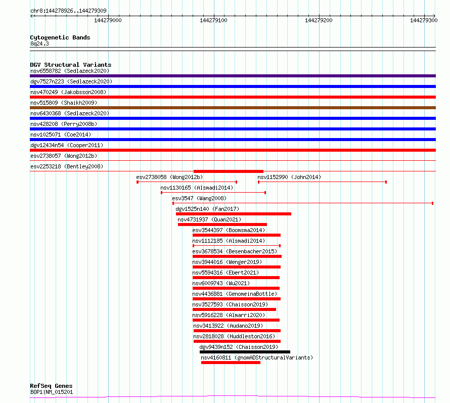This screenshot has height=403, width=450.
Task: Open the esv3544397 (Boomsma2014) label
Action: coord(229,230)
